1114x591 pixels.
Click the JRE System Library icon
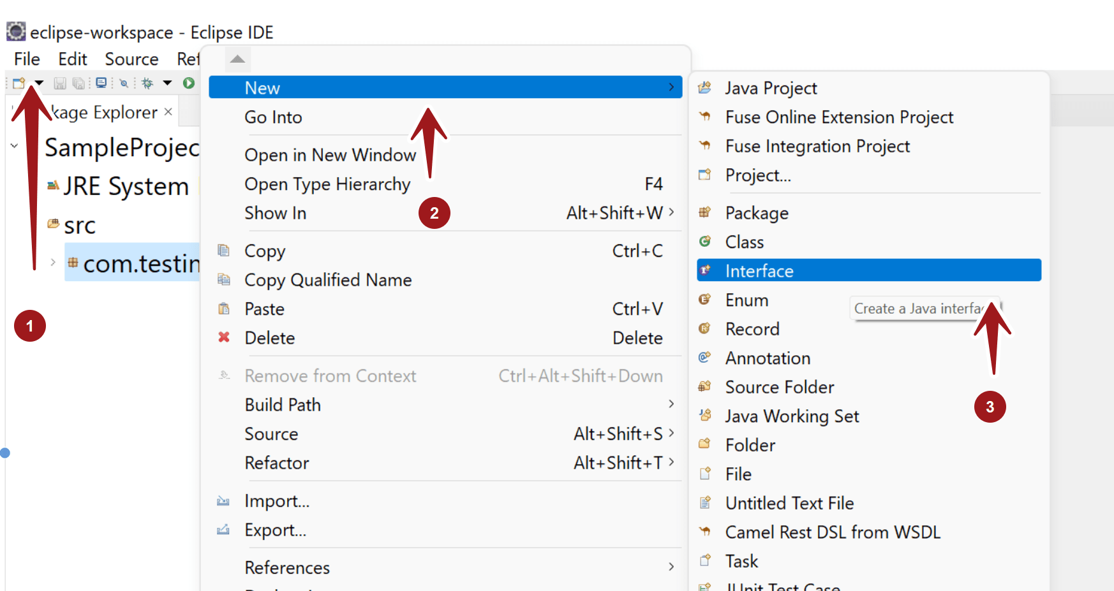tap(54, 186)
